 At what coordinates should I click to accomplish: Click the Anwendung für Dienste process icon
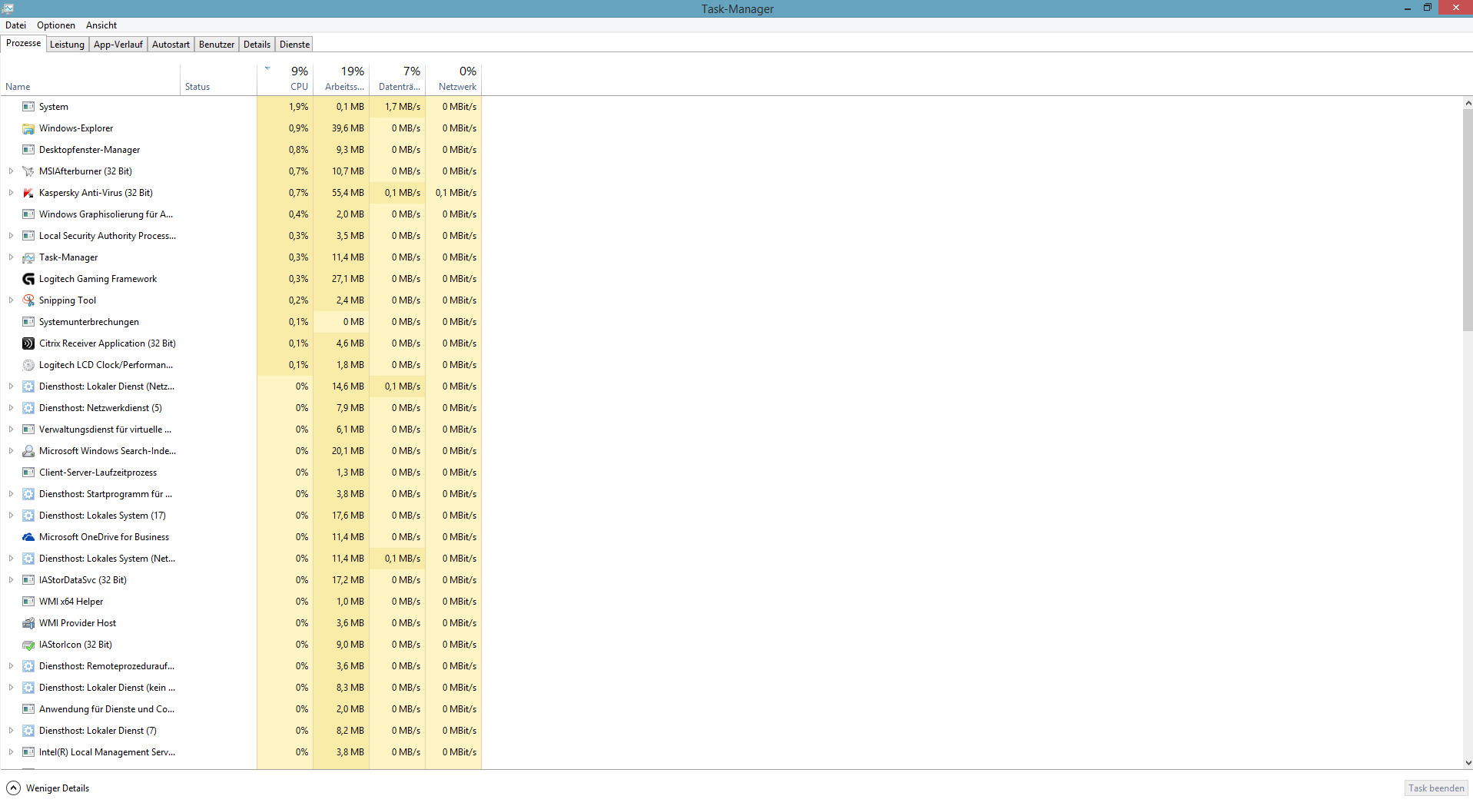tap(28, 709)
